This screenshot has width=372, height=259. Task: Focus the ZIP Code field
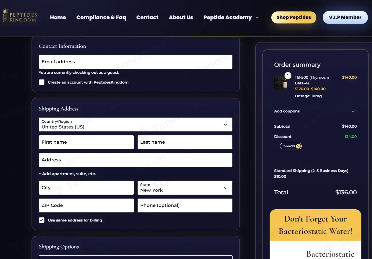tap(86, 205)
